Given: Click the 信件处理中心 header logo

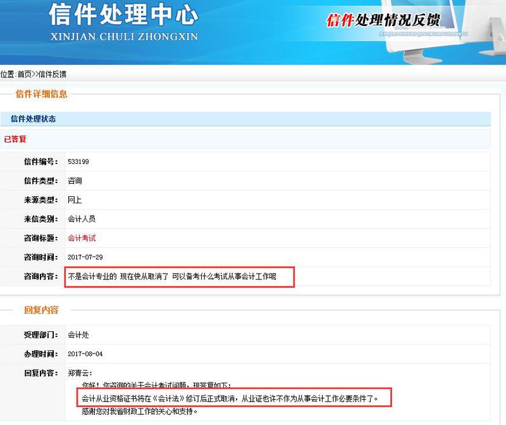Looking at the screenshot, I should point(123,23).
